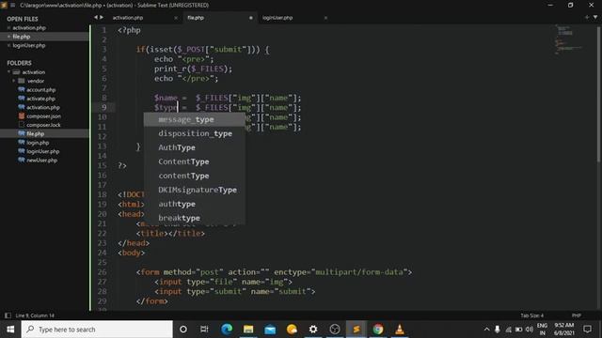Open Windows Start menu

[x=10, y=330]
